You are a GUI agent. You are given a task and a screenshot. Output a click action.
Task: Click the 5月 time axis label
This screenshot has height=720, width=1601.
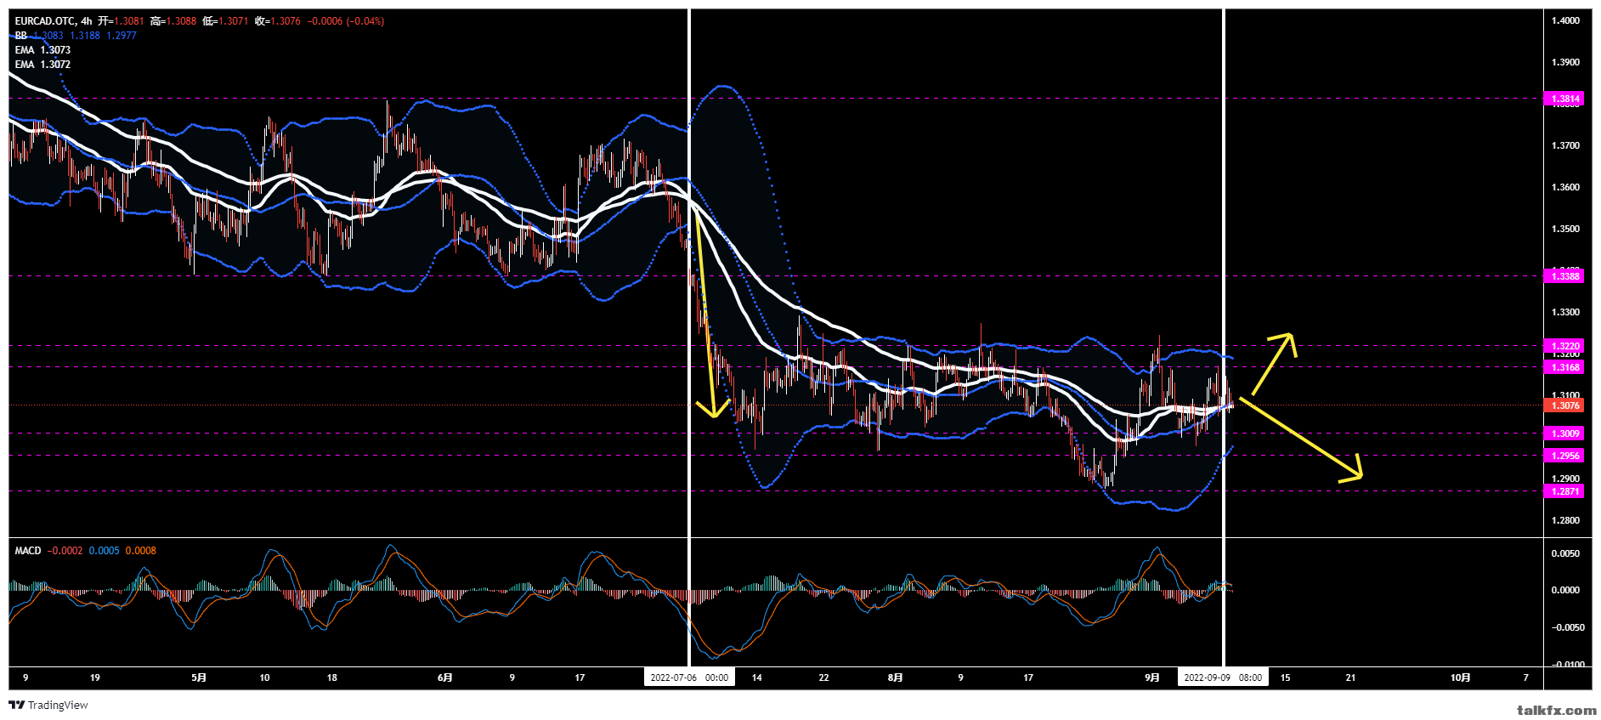(x=199, y=677)
